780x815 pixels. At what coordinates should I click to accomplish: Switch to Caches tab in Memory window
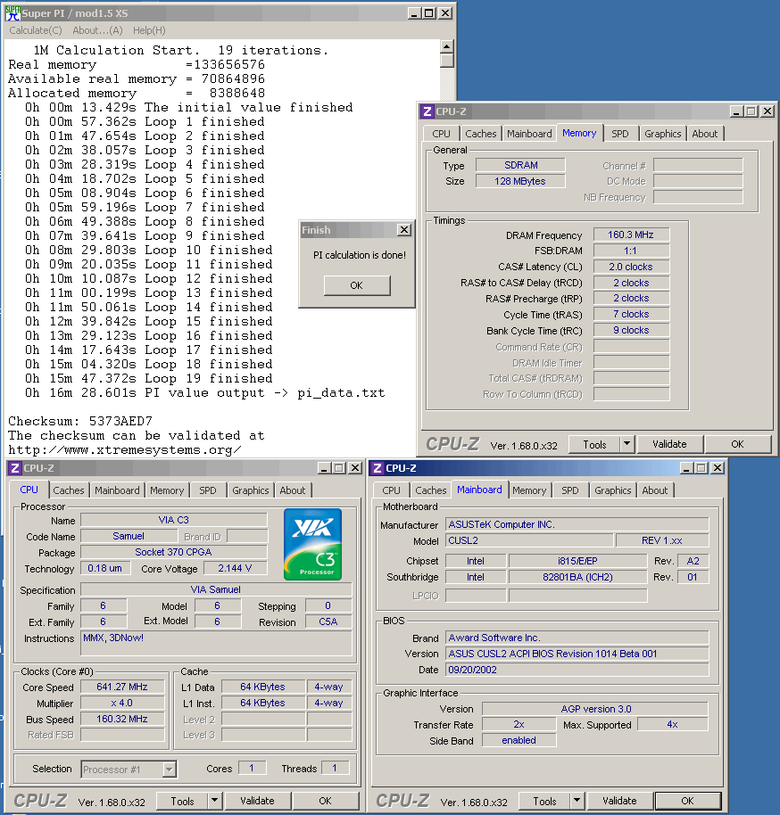pyautogui.click(x=480, y=134)
